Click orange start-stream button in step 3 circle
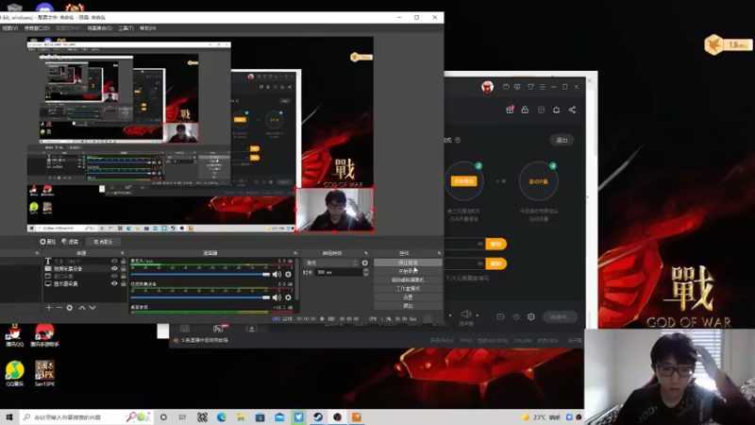 tap(463, 181)
